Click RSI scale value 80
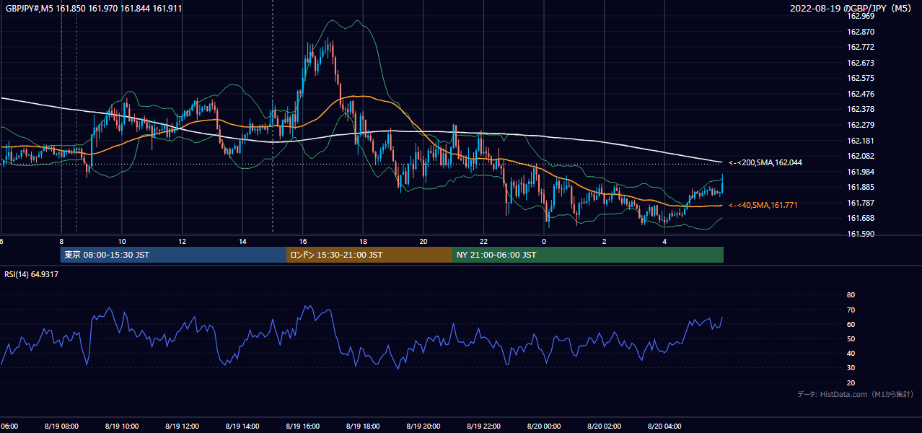Image resolution: width=922 pixels, height=433 pixels. [x=851, y=295]
